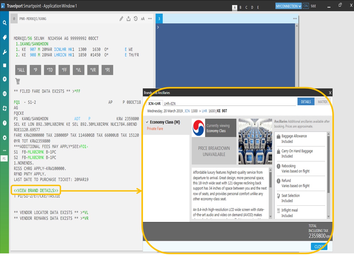This screenshot has width=354, height=256.
Task: Click the arrows-inward sidebar icon
Action: (x=4, y=108)
